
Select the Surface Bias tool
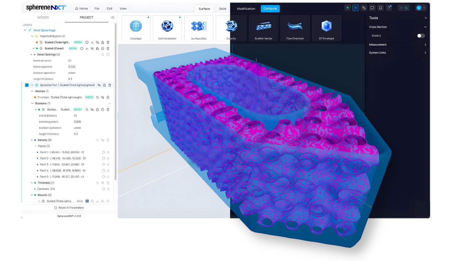pyautogui.click(x=199, y=28)
